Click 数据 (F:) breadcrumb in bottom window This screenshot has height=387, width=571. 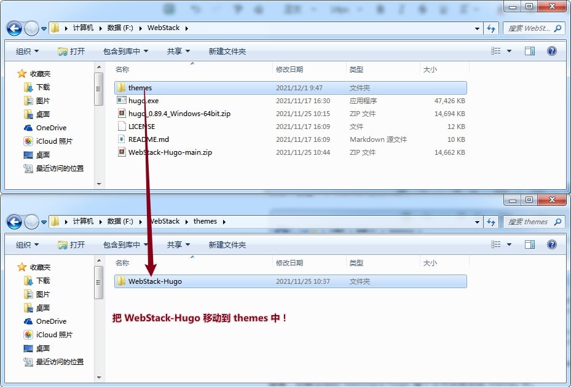click(x=120, y=221)
